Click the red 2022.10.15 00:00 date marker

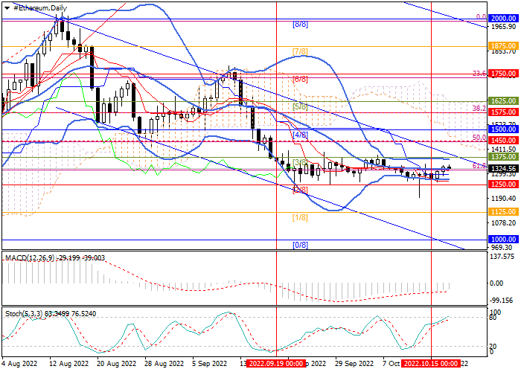[430, 365]
